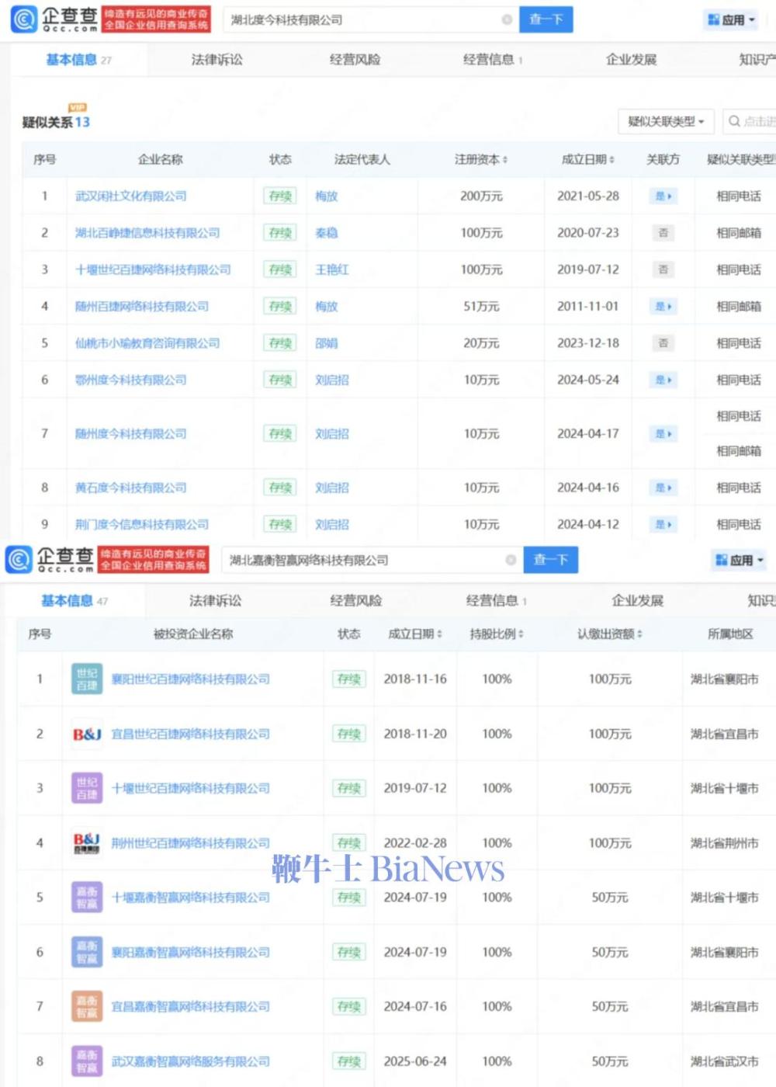The height and width of the screenshot is (1087, 776).
Task: Open the 应用 menu on the 湖北嘉衡 page
Action: (x=740, y=560)
